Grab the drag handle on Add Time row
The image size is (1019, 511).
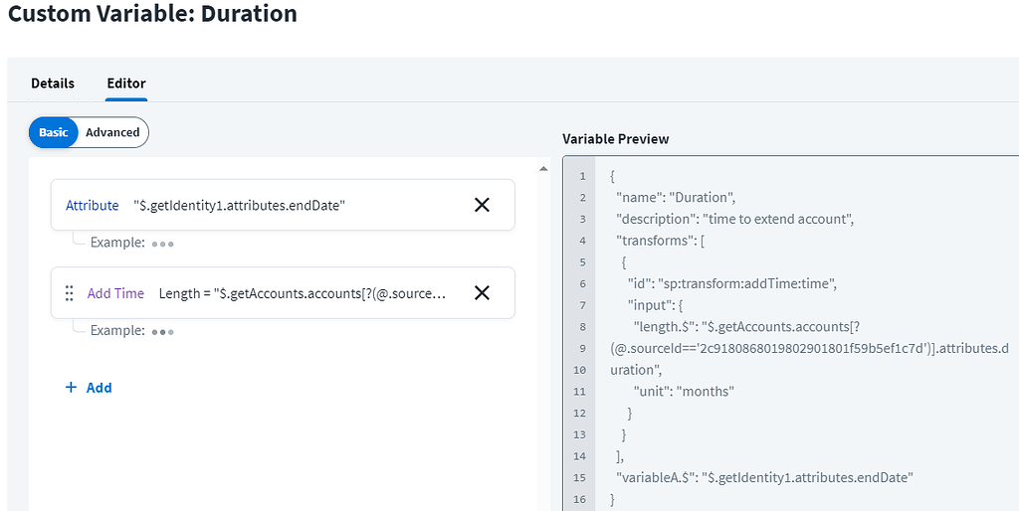[70, 293]
